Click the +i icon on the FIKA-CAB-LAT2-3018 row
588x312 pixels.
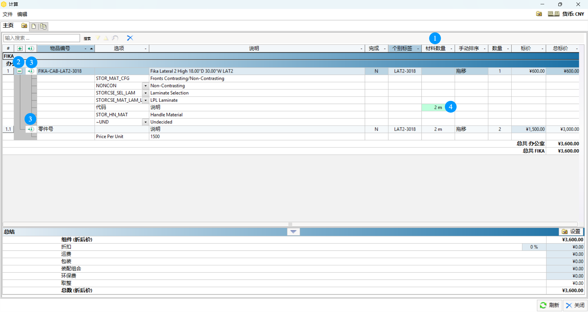click(x=31, y=71)
